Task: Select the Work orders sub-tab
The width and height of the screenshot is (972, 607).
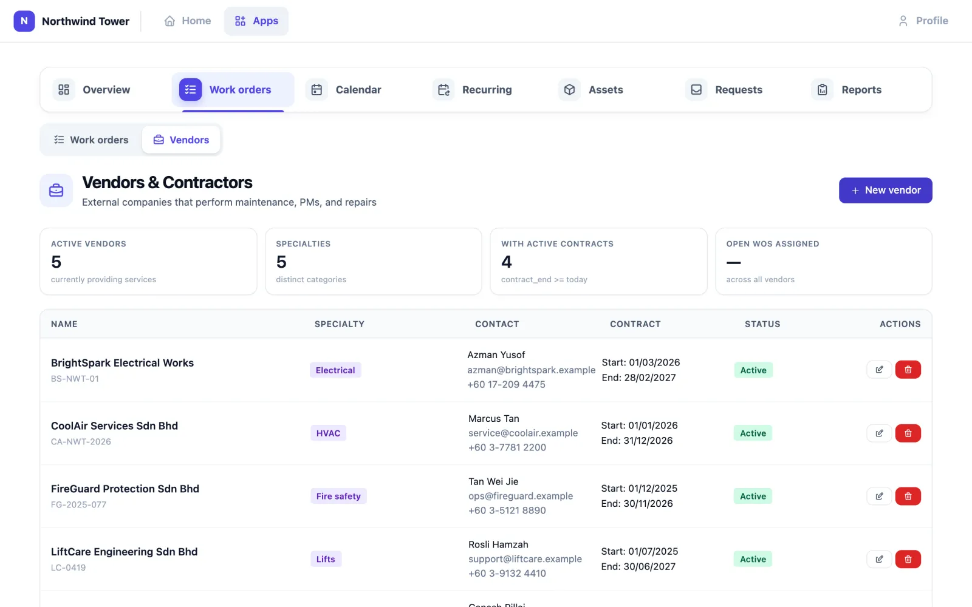Action: pyautogui.click(x=91, y=140)
